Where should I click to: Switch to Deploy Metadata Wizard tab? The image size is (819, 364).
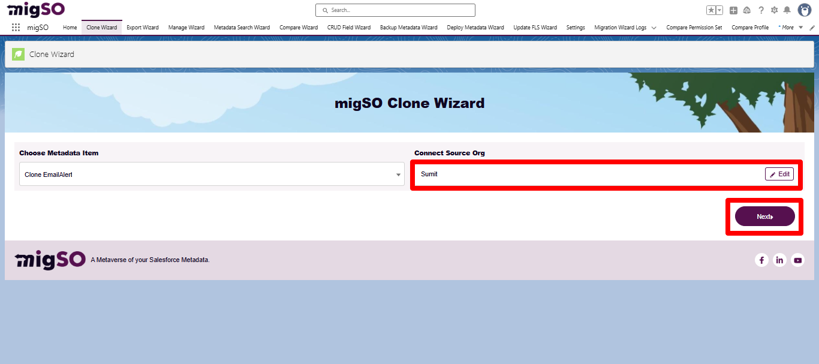pos(475,28)
